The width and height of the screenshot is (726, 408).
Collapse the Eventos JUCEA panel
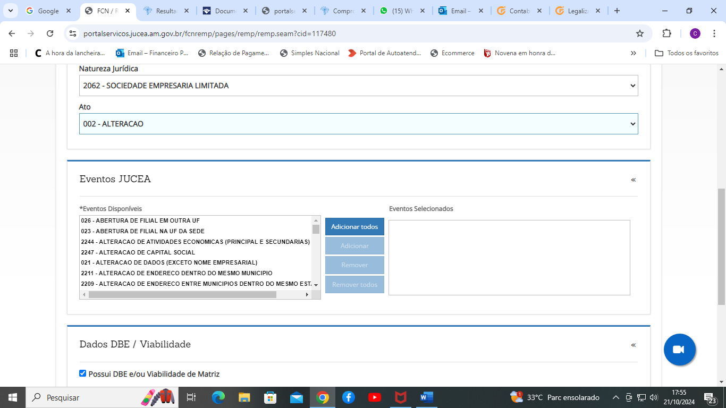633,180
